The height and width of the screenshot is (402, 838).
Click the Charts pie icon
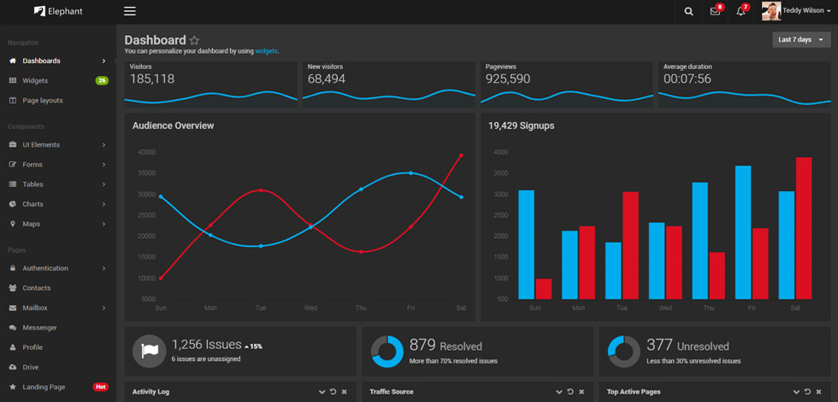(x=13, y=204)
